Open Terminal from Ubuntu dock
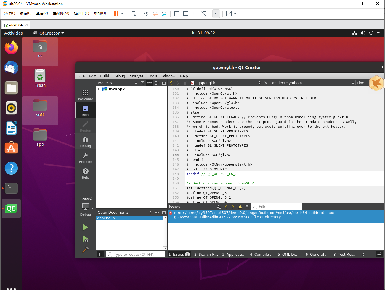Image resolution: width=385 pixels, height=290 pixels. click(11, 188)
